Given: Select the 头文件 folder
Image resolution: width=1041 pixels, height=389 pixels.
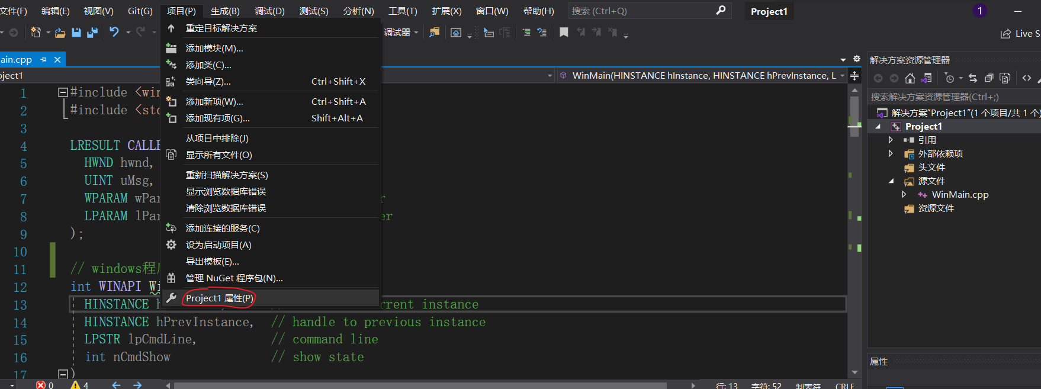Looking at the screenshot, I should tap(931, 168).
